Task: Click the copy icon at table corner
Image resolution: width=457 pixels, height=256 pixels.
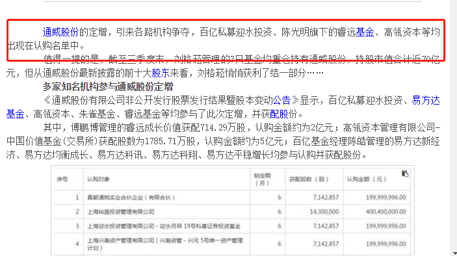Action: (x=405, y=173)
